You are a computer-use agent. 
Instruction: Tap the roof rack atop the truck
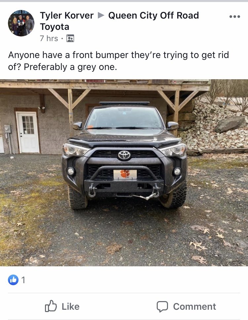coord(124,103)
